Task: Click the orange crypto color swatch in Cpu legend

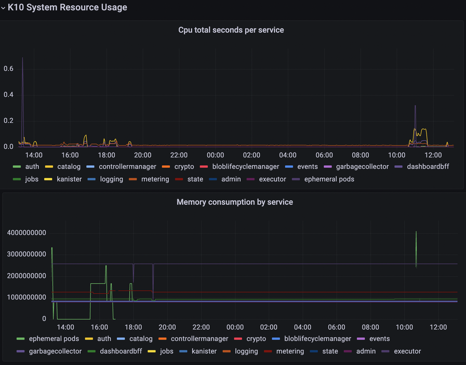Action: (x=166, y=166)
